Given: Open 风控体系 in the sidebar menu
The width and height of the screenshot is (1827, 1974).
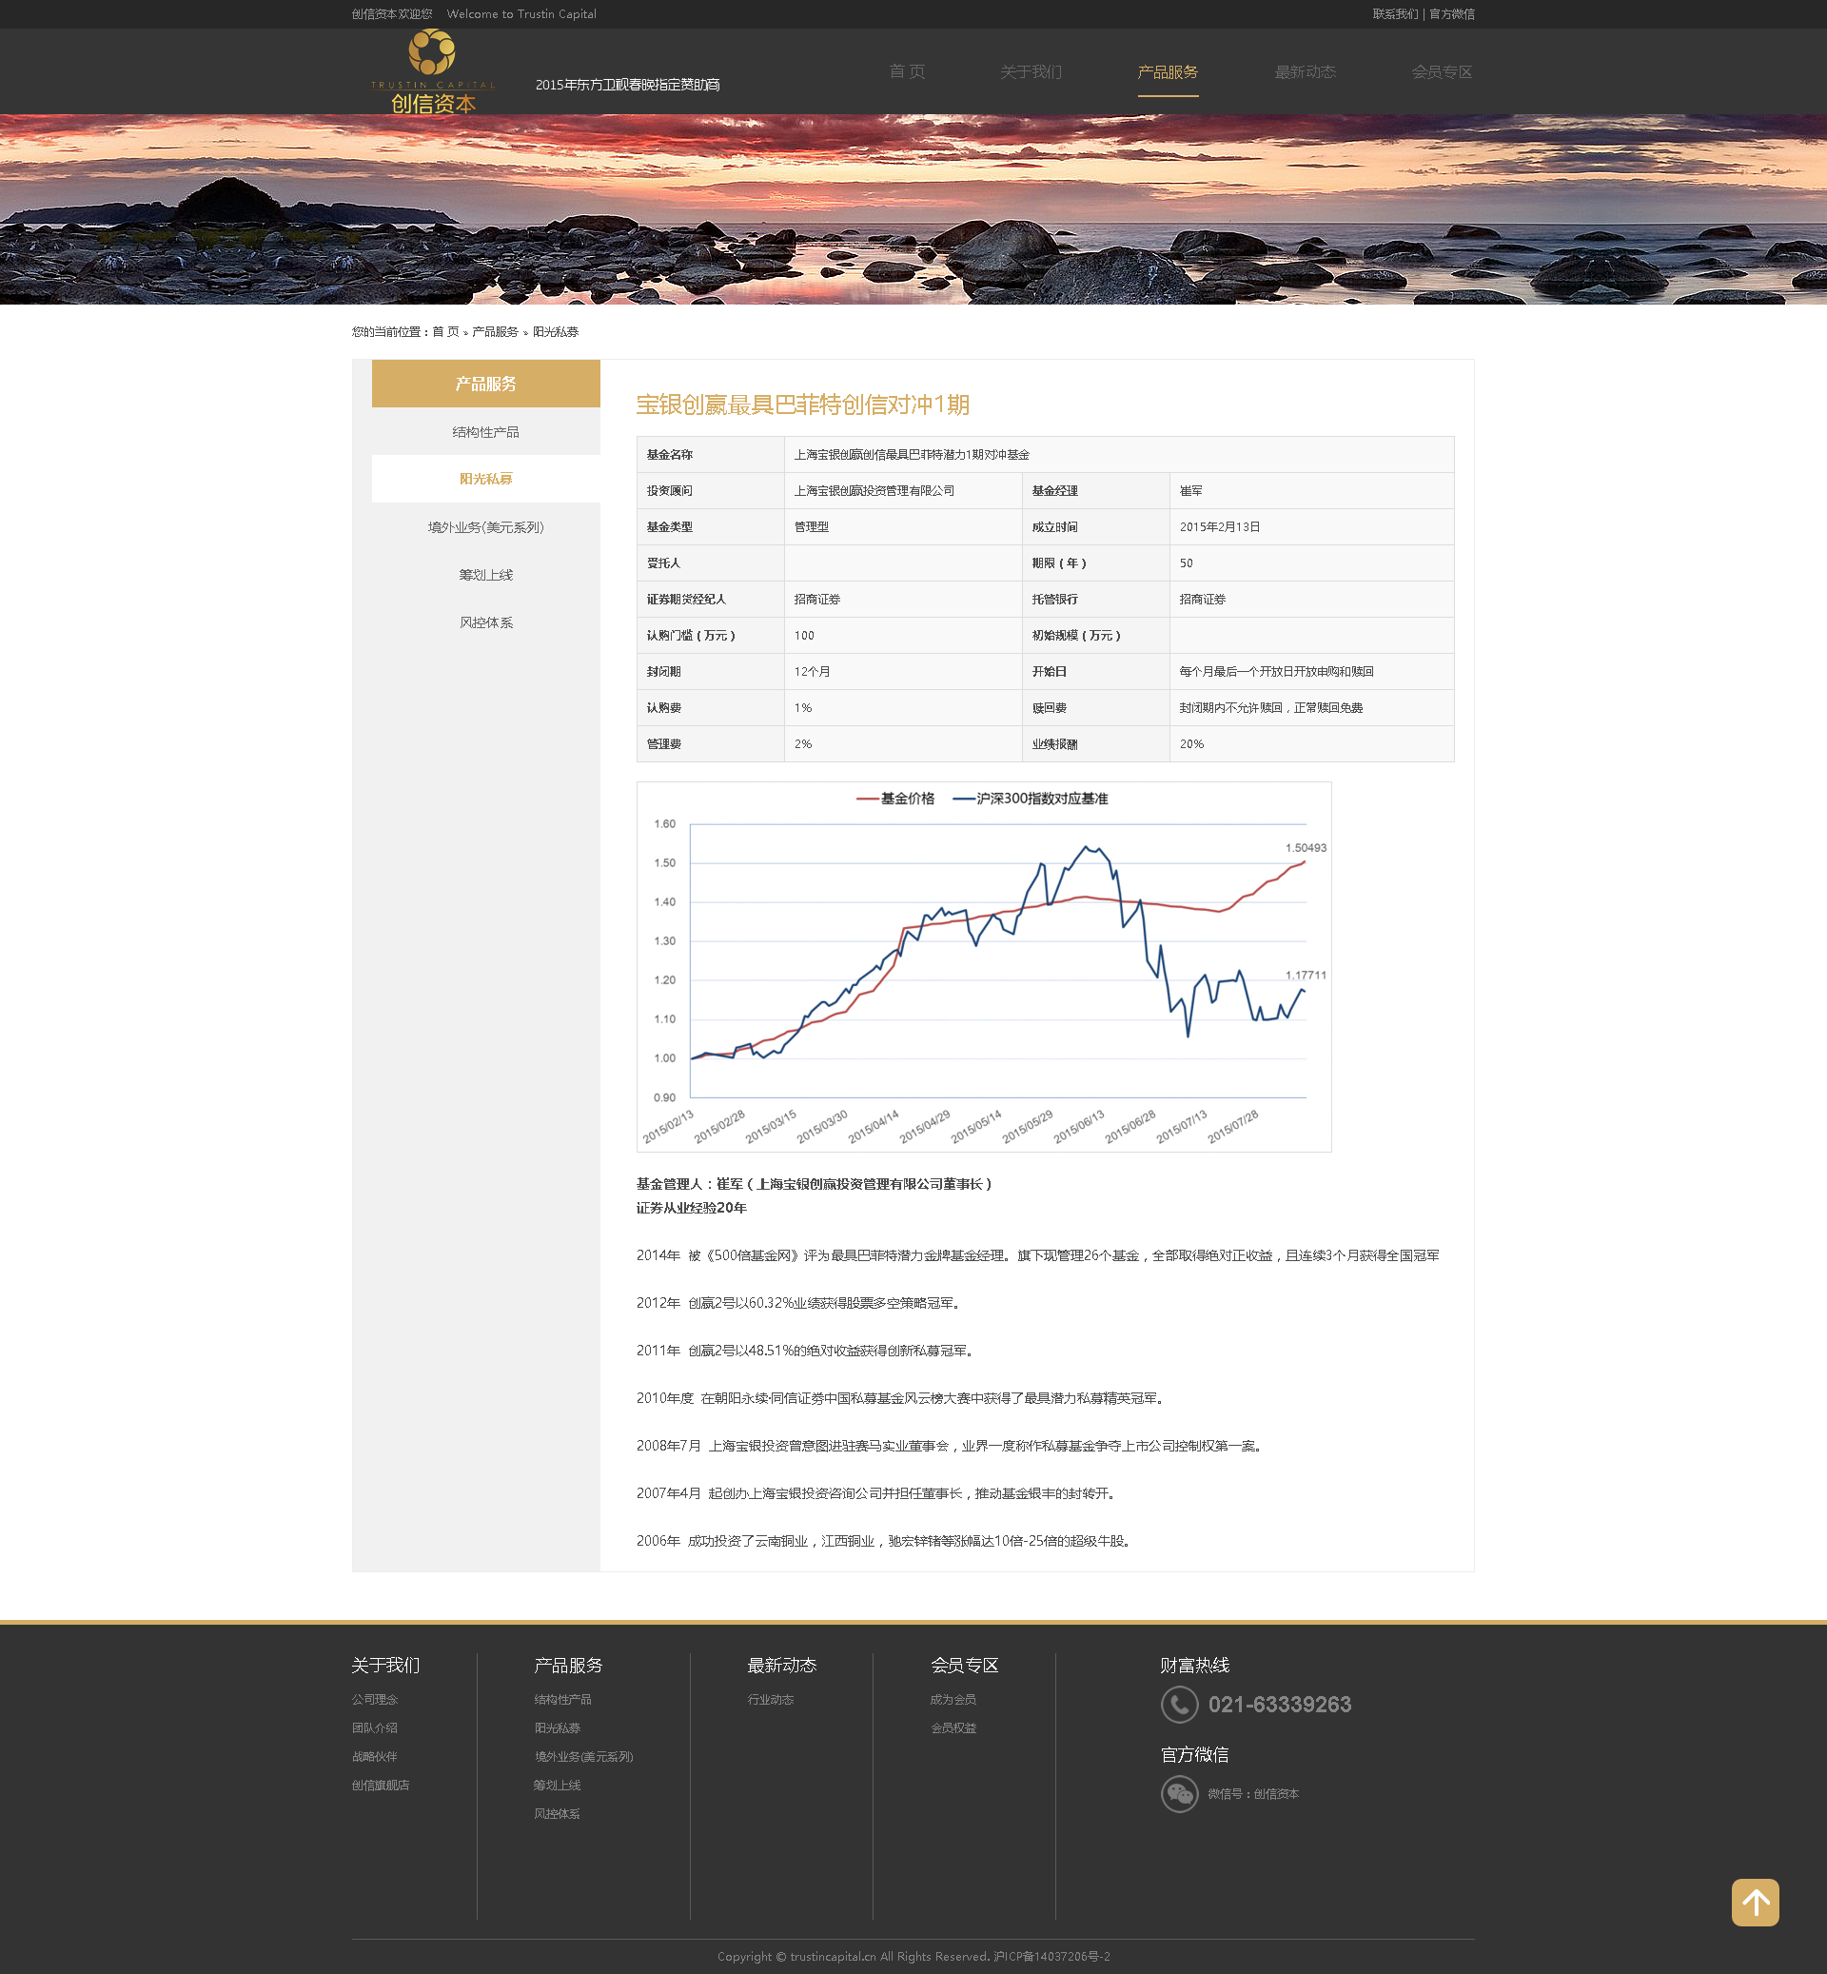Looking at the screenshot, I should 485,622.
